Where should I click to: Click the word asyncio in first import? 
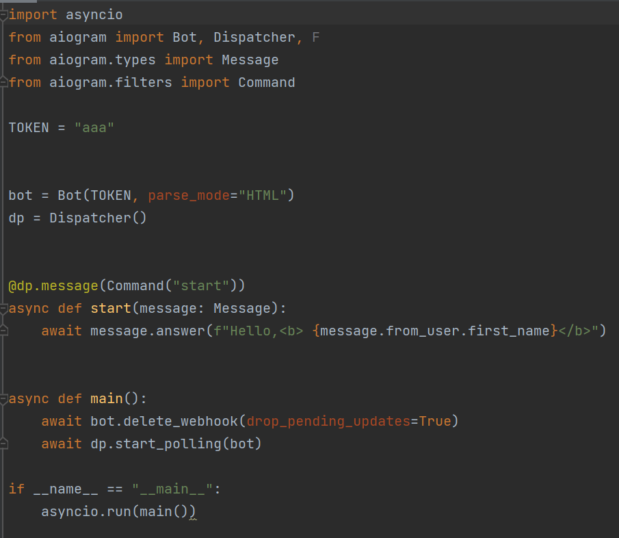[94, 15]
